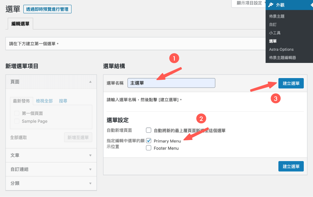Open 自訂 in the Appearance submenu
Viewport: 313px width, 197px height.
pyautogui.click(x=273, y=25)
